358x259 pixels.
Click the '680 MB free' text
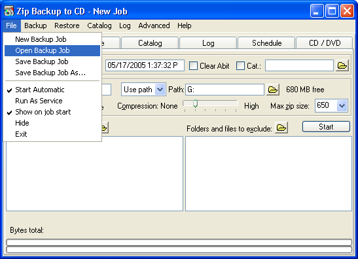[x=305, y=90]
